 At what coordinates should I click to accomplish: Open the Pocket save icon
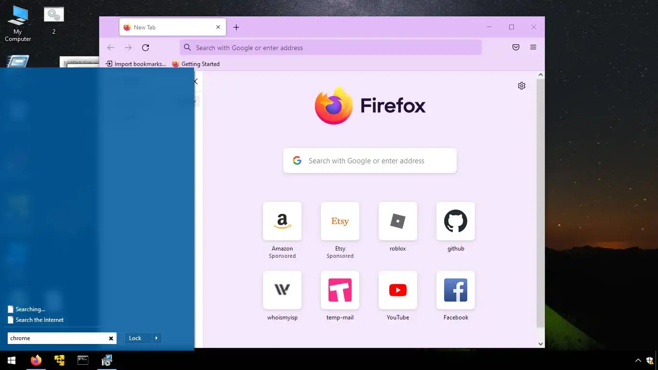516,47
